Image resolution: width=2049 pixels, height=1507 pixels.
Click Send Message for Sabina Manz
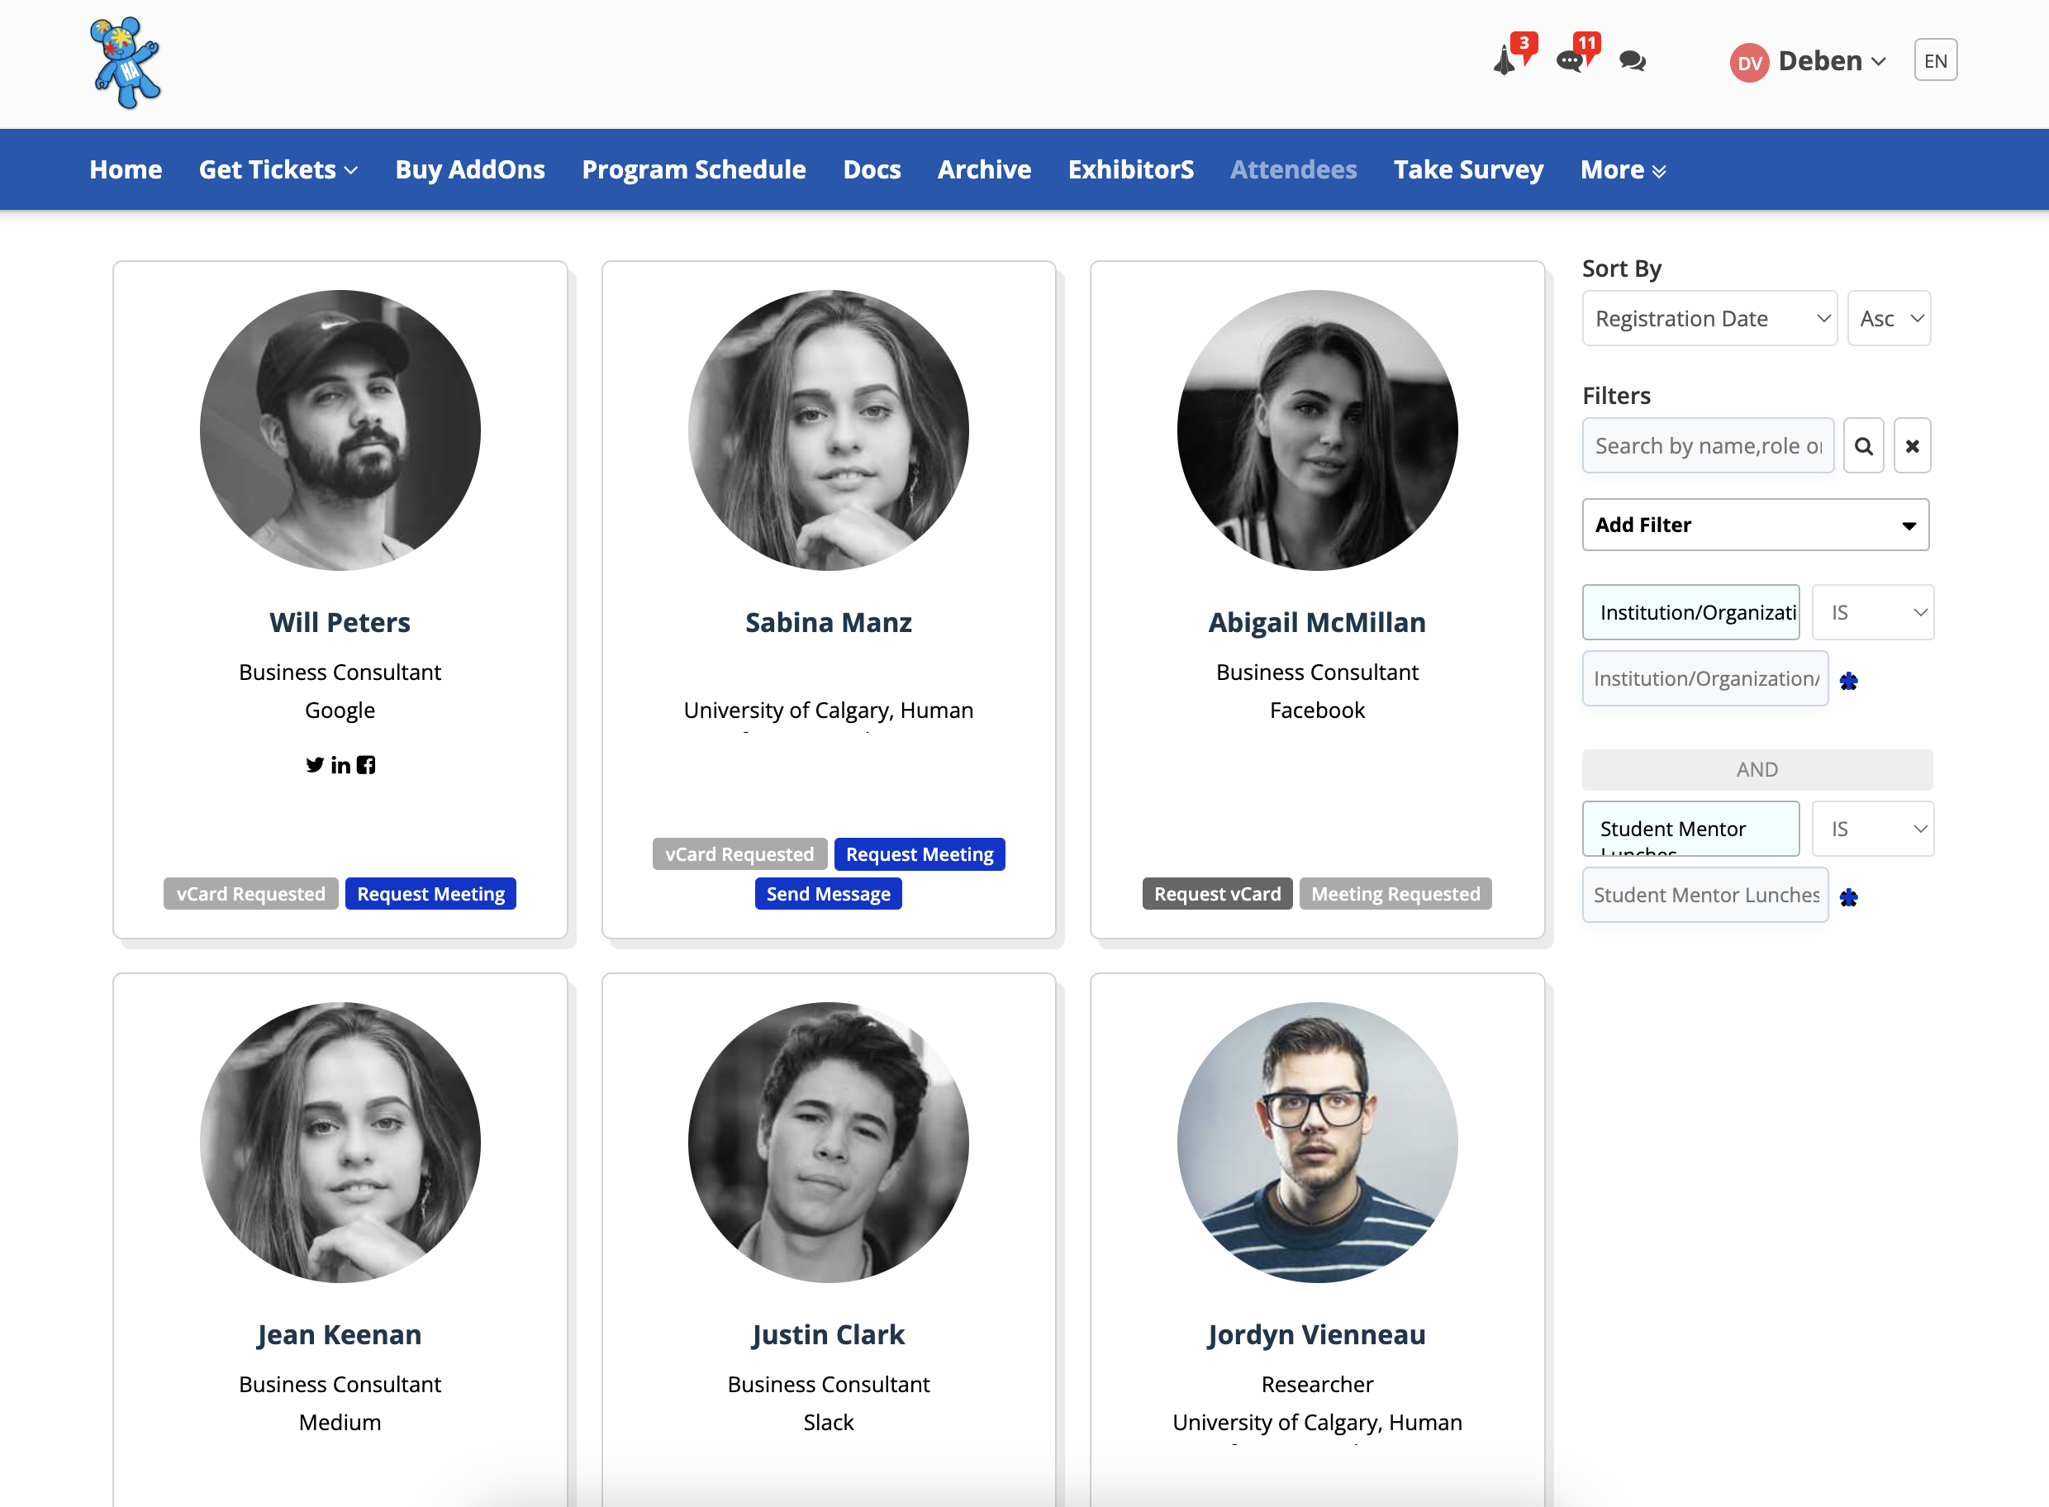point(827,894)
